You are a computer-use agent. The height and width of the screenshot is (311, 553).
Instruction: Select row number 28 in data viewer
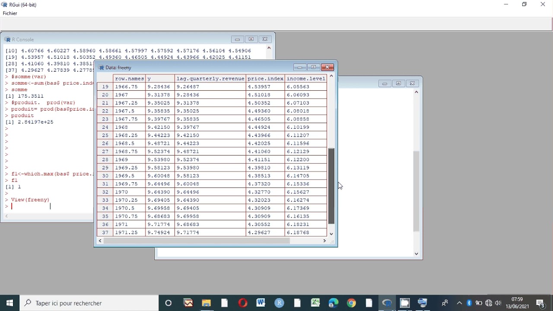point(105,159)
